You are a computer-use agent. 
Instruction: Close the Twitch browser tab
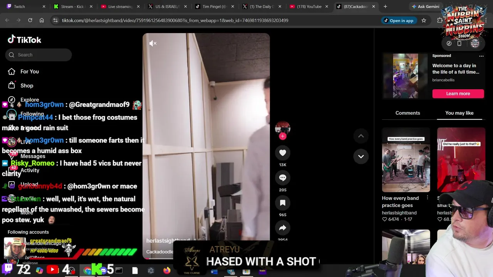(44, 7)
